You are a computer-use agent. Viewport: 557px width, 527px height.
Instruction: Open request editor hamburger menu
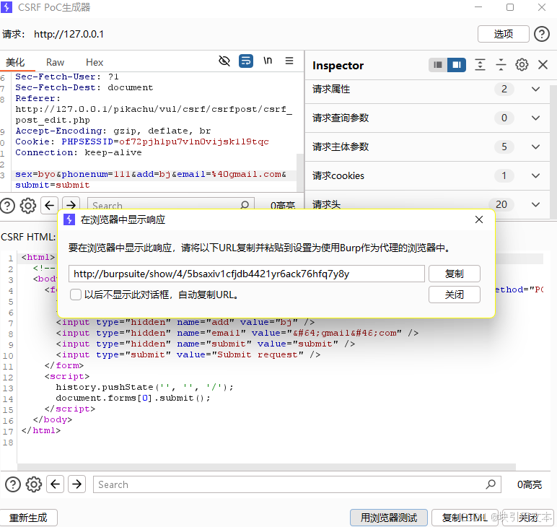coord(289,61)
